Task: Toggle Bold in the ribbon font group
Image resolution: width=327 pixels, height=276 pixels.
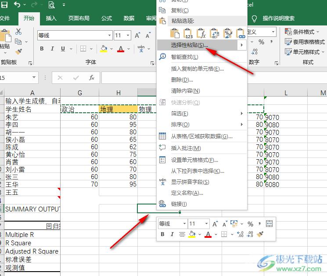Action: tap(42, 49)
